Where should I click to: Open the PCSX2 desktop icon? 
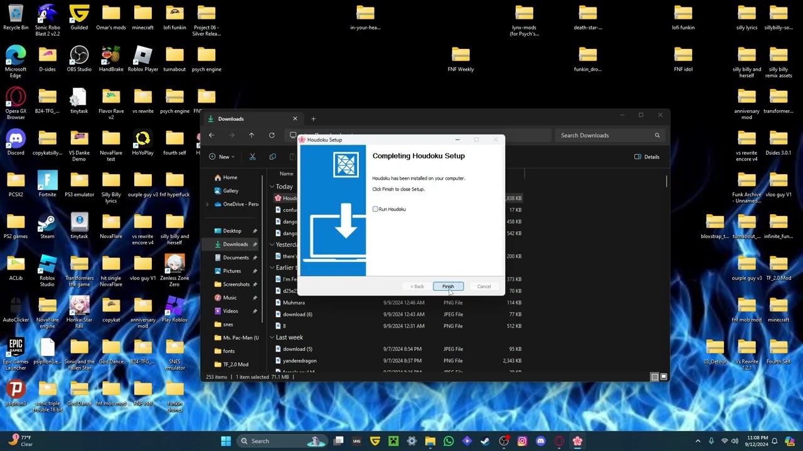(16, 184)
